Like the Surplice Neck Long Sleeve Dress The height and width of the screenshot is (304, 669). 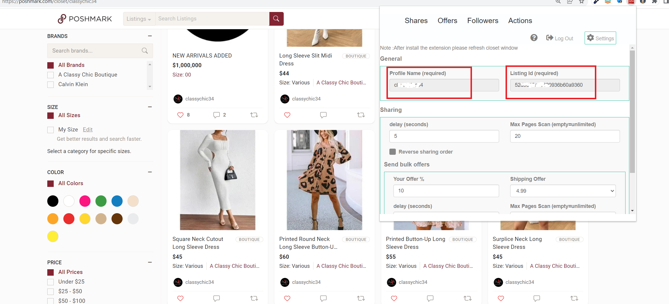[x=501, y=298]
